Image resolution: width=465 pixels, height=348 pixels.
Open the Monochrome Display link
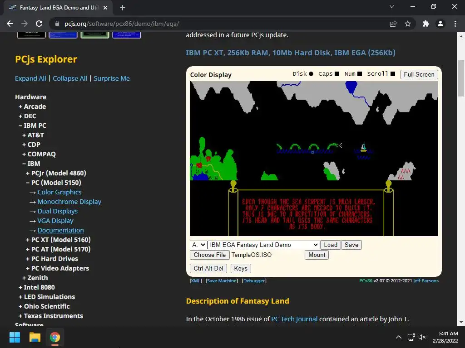point(69,202)
